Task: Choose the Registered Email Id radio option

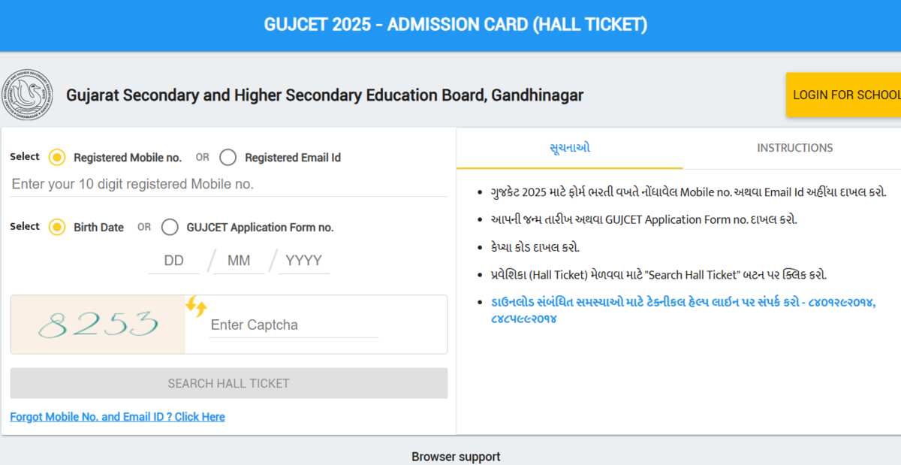Action: click(228, 158)
